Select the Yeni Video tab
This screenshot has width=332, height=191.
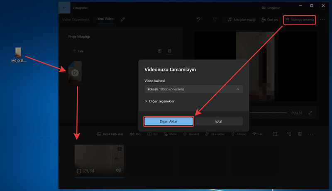pyautogui.click(x=106, y=20)
